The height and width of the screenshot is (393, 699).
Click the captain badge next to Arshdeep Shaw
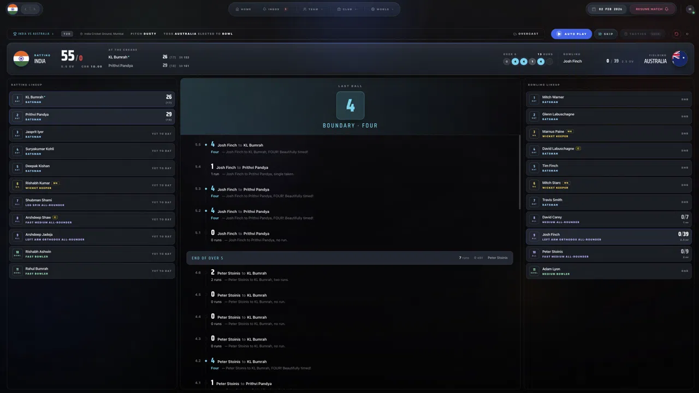pyautogui.click(x=55, y=217)
